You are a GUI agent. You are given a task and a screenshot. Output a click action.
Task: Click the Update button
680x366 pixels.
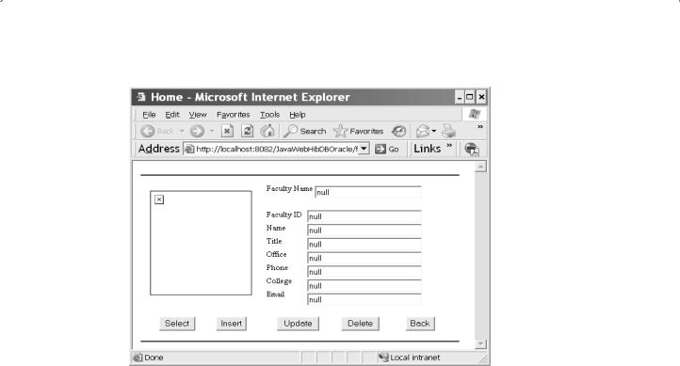tap(298, 324)
